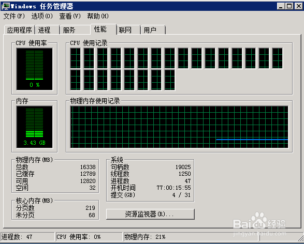
Task: Click the CPU 使用率 0 % gauge
Action: pyautogui.click(x=35, y=69)
